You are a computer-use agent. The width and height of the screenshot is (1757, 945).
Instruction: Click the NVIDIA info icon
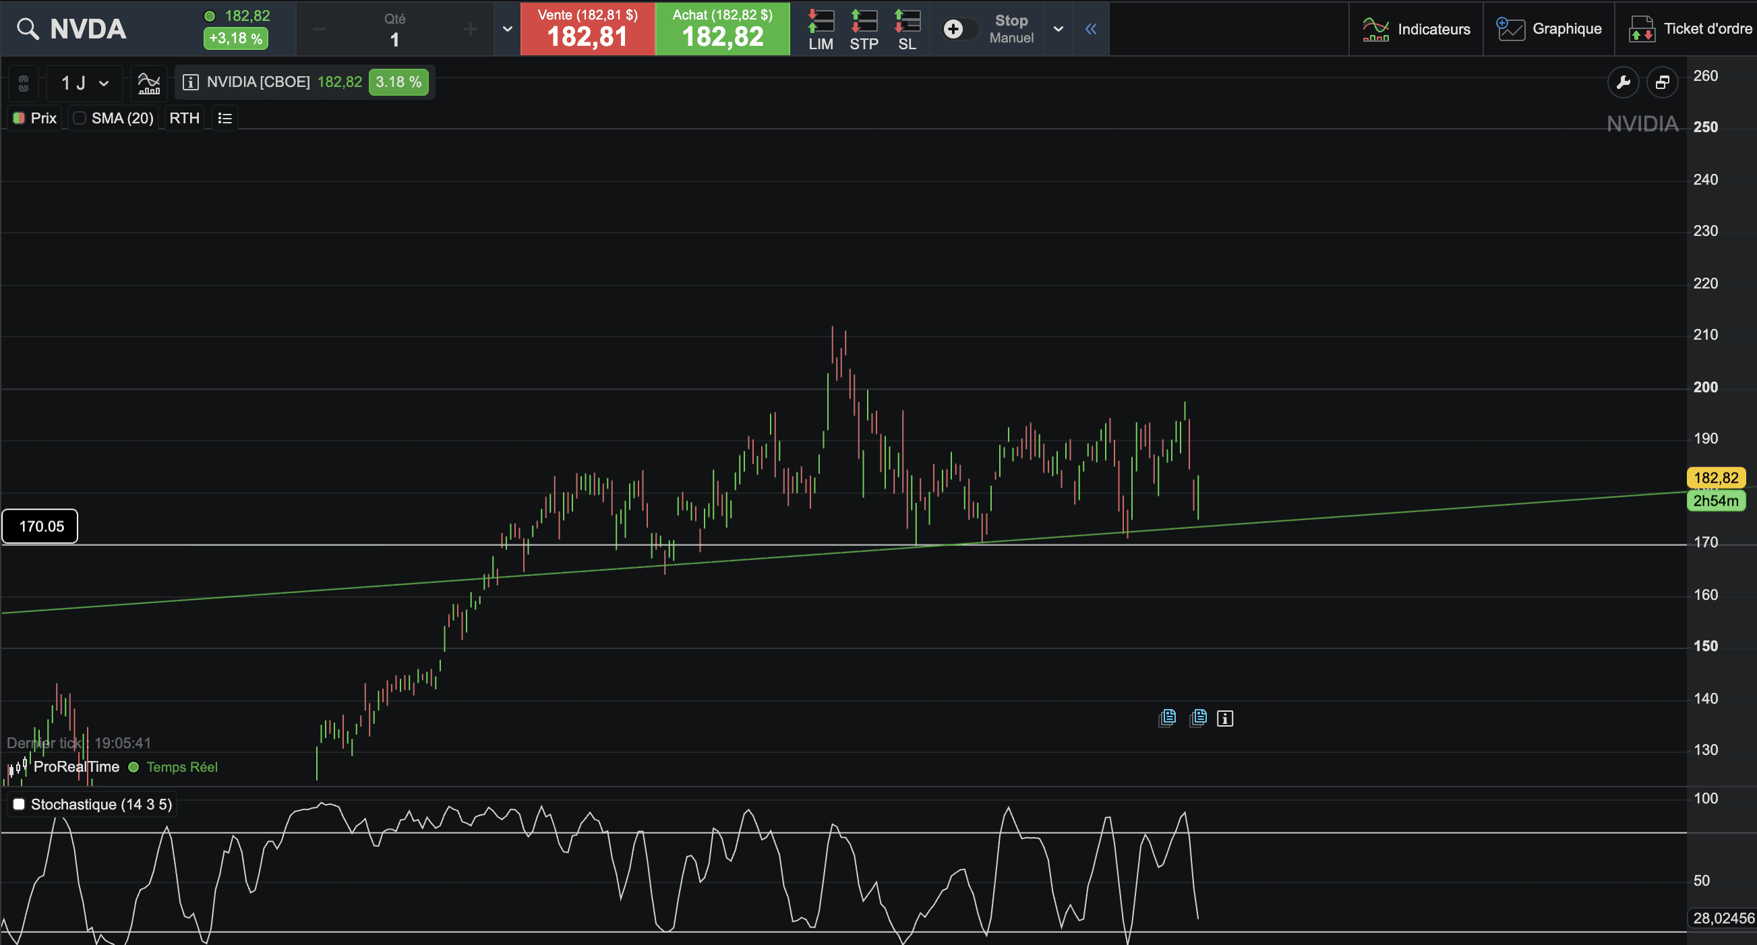coord(191,82)
